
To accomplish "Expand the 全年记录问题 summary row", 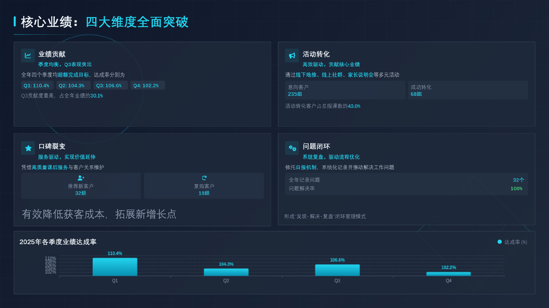I will tap(406, 180).
